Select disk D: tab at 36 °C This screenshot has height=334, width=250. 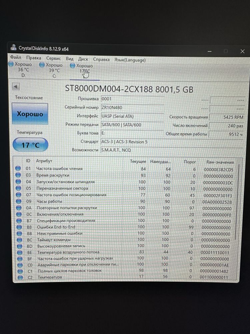[x=21, y=70]
